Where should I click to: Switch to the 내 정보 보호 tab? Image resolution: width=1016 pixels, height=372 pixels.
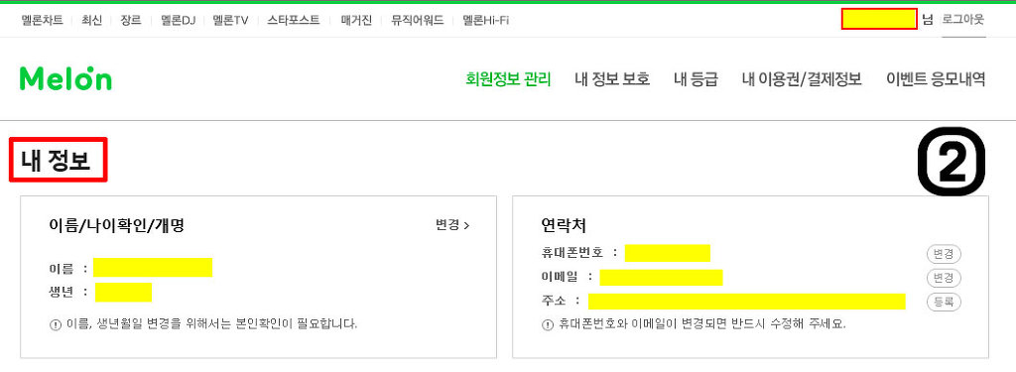(x=612, y=79)
